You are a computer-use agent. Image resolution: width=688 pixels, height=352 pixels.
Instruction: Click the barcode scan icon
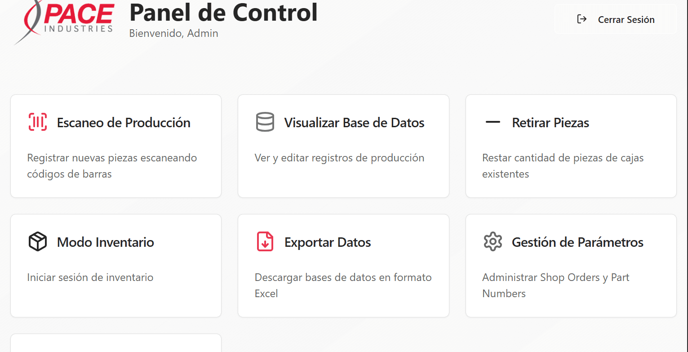coord(38,122)
